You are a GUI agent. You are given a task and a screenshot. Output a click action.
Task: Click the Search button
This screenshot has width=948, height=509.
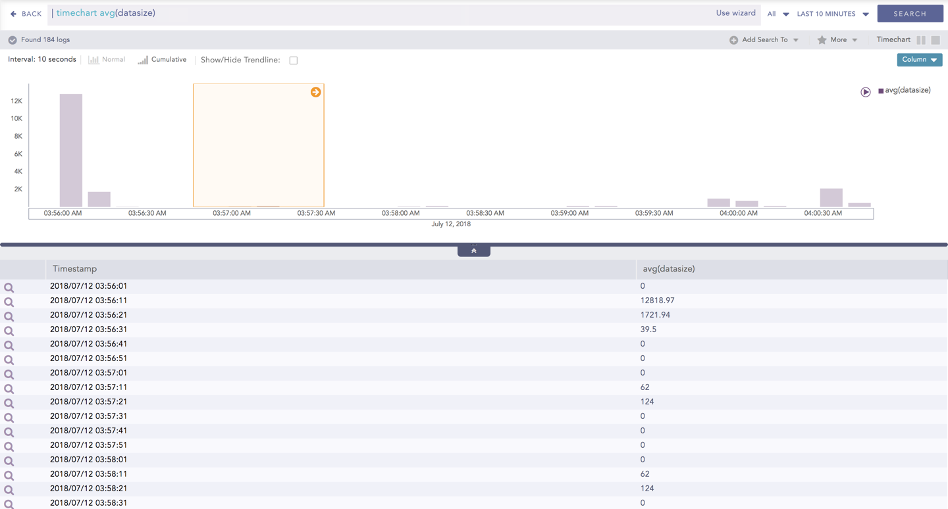[x=910, y=14]
